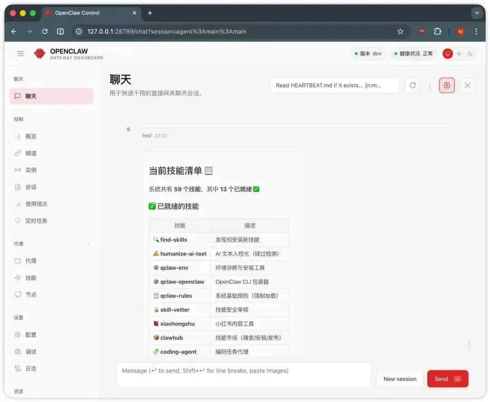Collapse the 聊天 sidebar section
Screen dimensions: 490x402
pos(88,79)
